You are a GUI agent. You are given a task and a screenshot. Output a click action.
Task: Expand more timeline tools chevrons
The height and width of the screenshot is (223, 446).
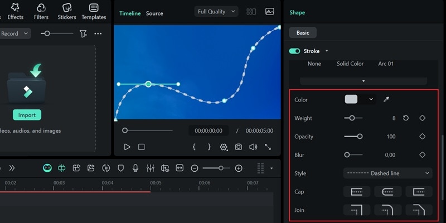tap(12, 168)
